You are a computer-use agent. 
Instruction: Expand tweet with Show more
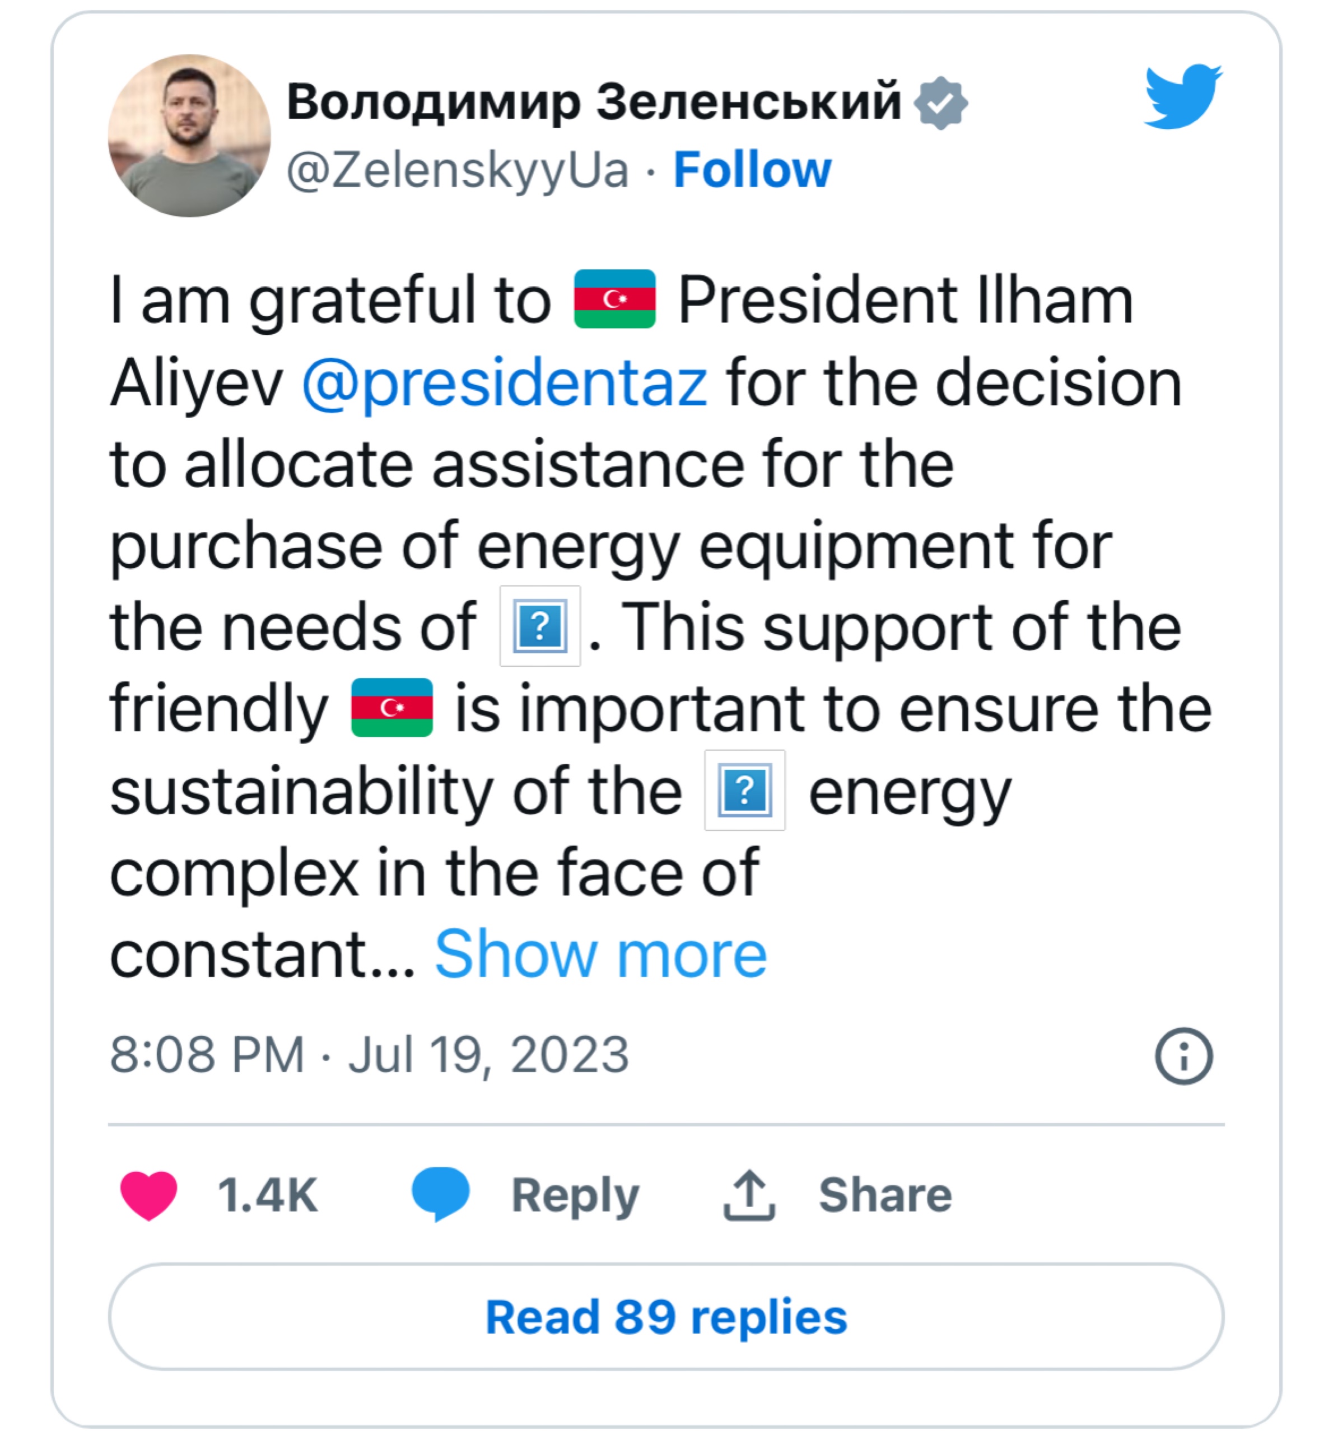click(x=600, y=954)
